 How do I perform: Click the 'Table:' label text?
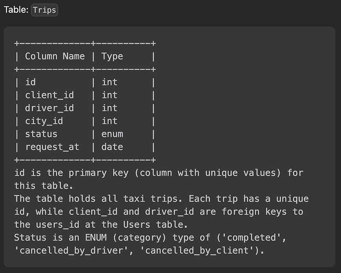[x=16, y=10]
